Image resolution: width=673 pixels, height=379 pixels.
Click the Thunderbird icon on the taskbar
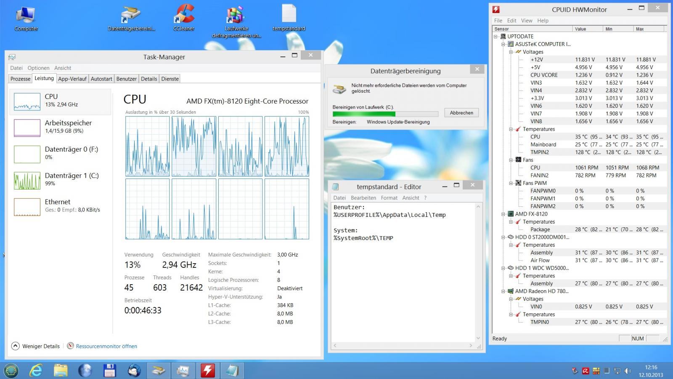pos(134,371)
